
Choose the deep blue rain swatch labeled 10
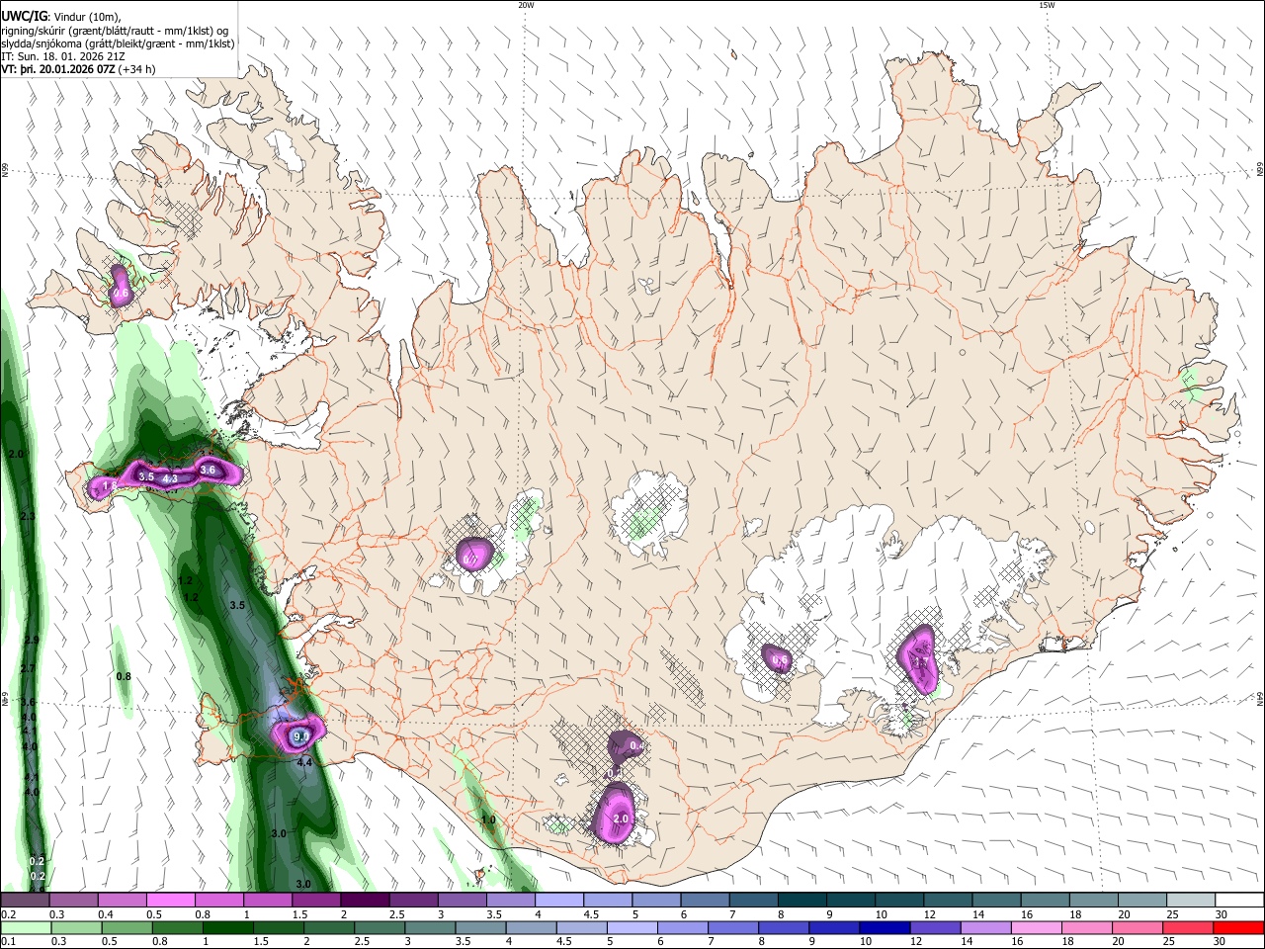pyautogui.click(x=883, y=927)
